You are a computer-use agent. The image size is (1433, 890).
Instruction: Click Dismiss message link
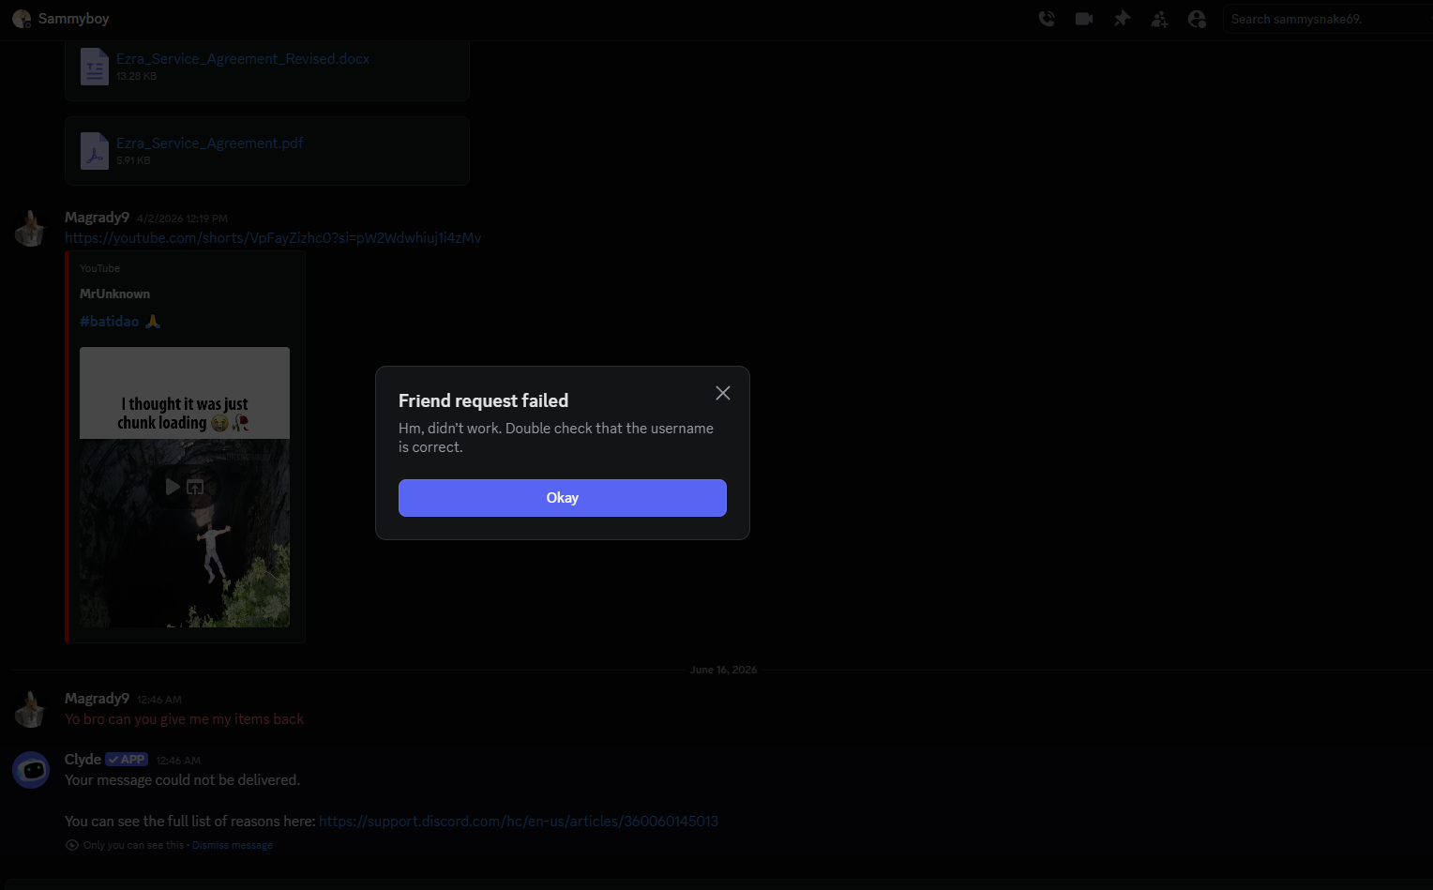pos(233,845)
